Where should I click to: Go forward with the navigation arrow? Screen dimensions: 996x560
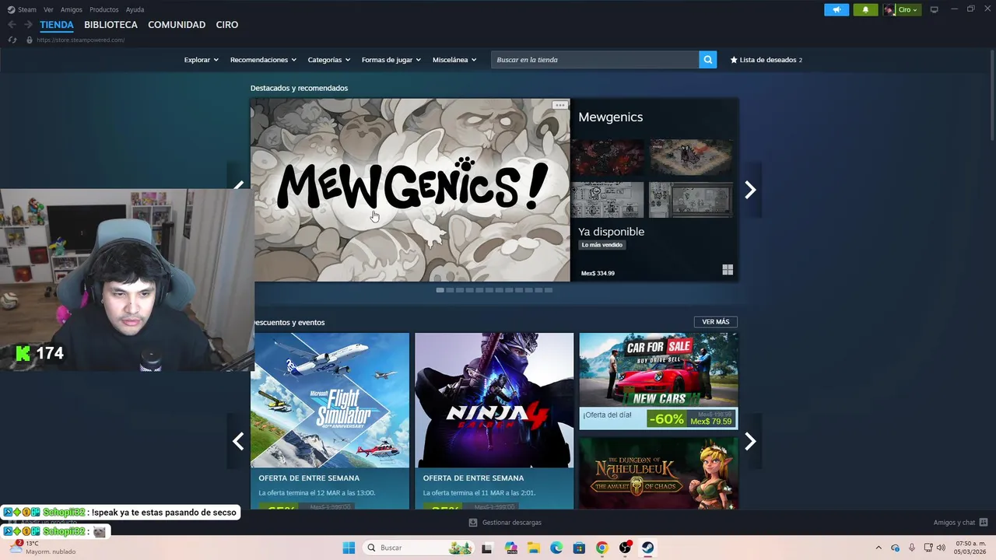coord(28,25)
